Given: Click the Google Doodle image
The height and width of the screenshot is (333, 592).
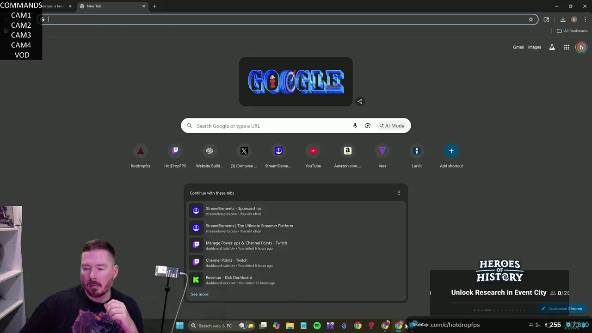Looking at the screenshot, I should 296,82.
